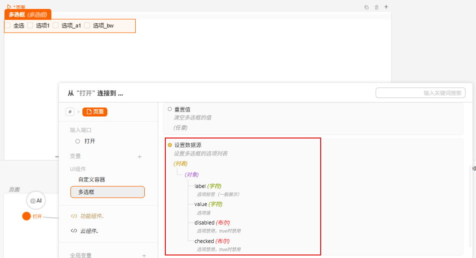Viewport: 476px width, 258px height.
Task: Click the # root breadcrumb icon
Action: (70, 111)
